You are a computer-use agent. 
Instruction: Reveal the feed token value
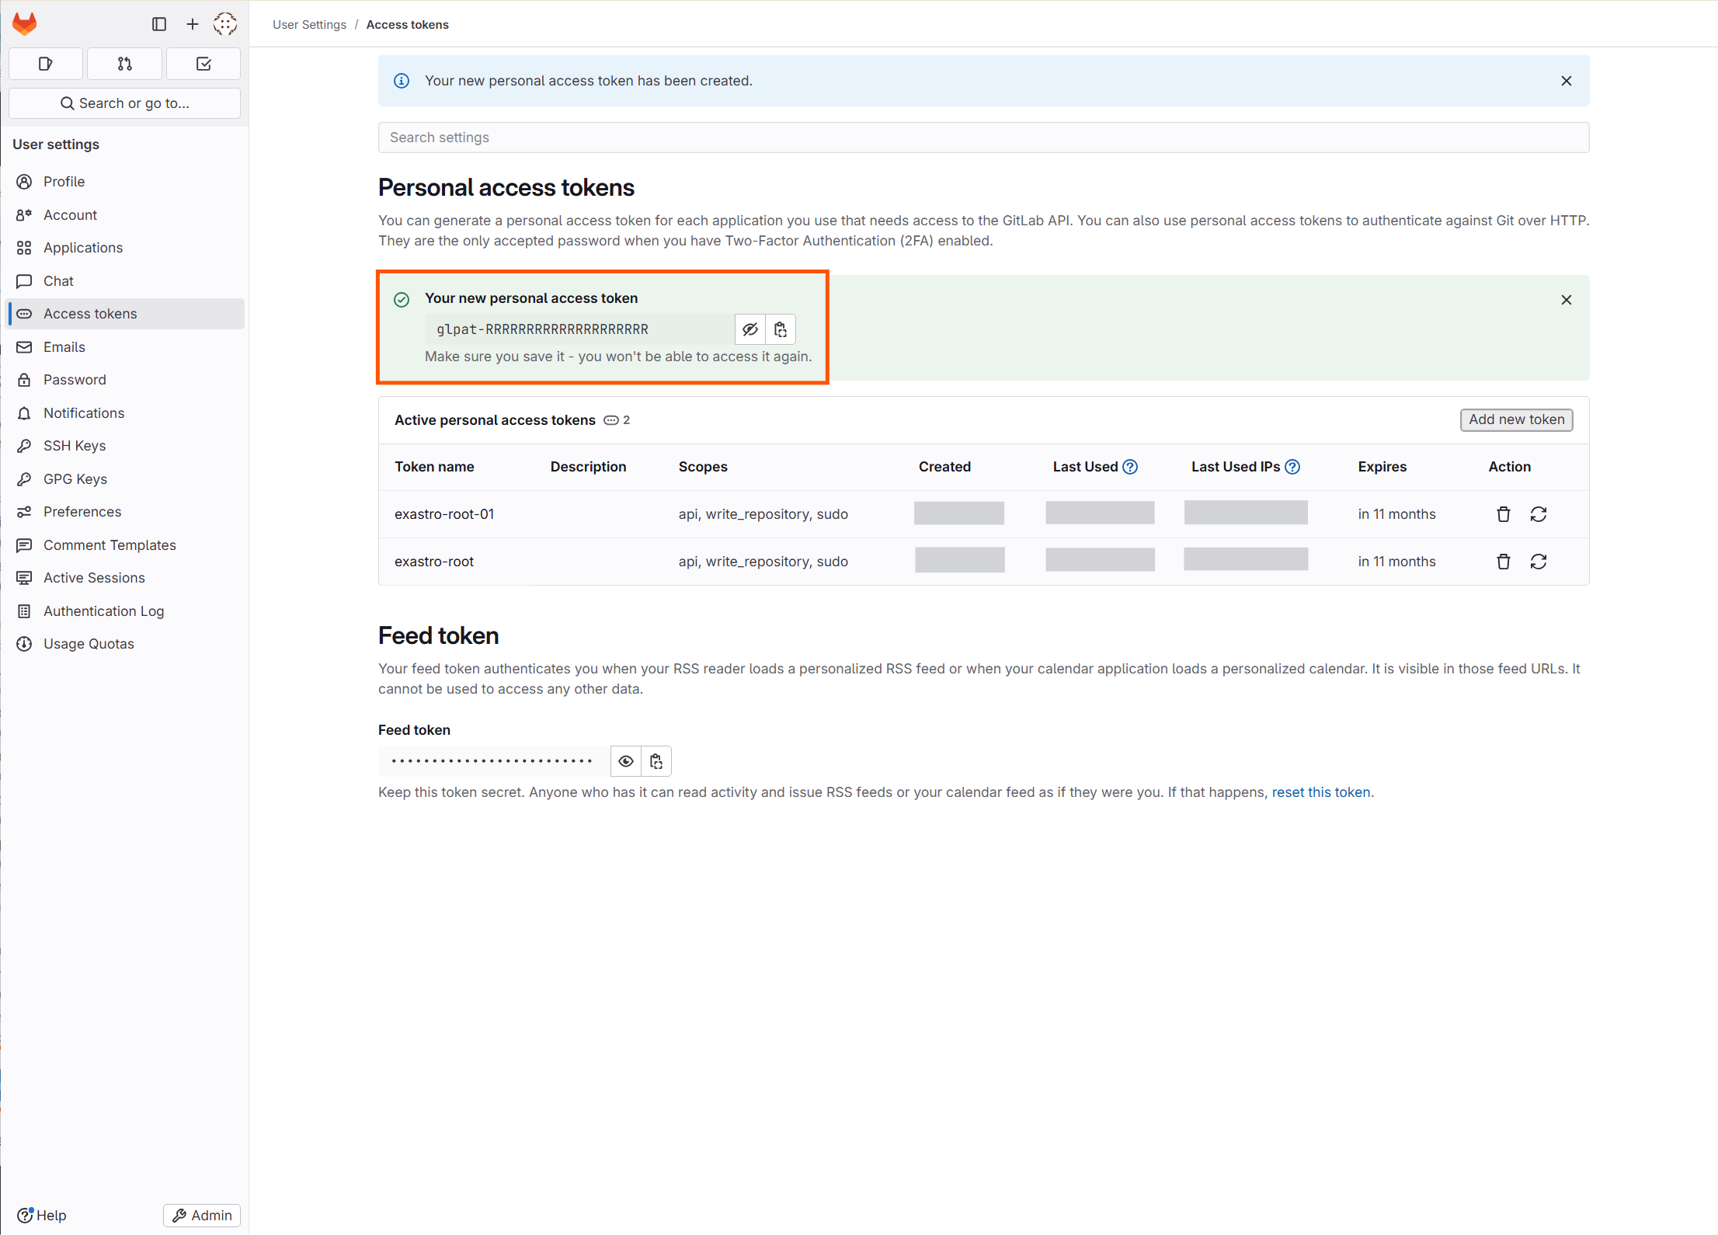(x=626, y=761)
